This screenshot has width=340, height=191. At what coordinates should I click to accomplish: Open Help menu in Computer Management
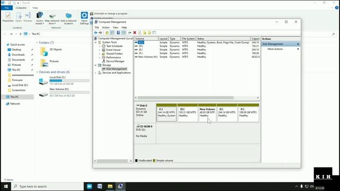click(124, 28)
